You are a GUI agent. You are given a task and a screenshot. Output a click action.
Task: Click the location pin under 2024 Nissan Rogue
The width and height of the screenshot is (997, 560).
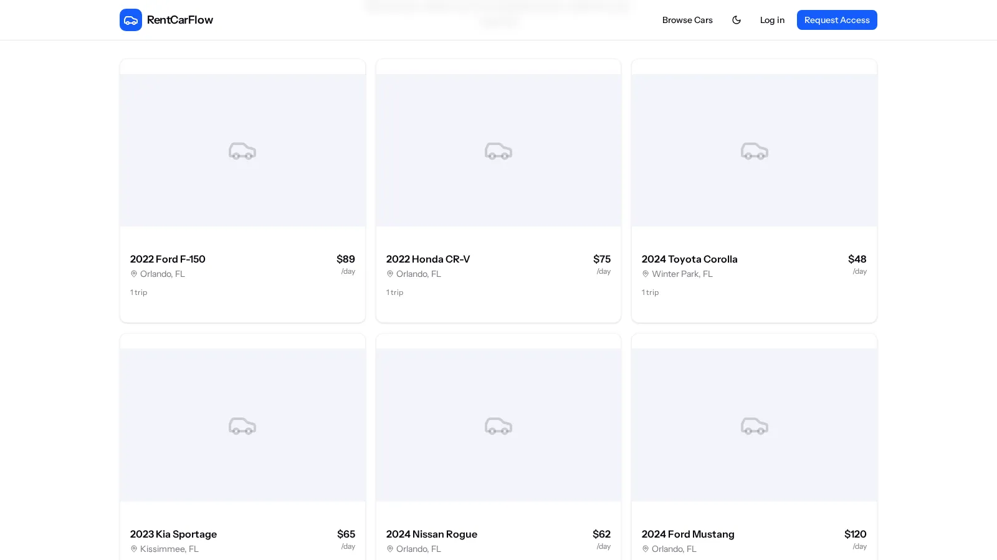tap(390, 549)
